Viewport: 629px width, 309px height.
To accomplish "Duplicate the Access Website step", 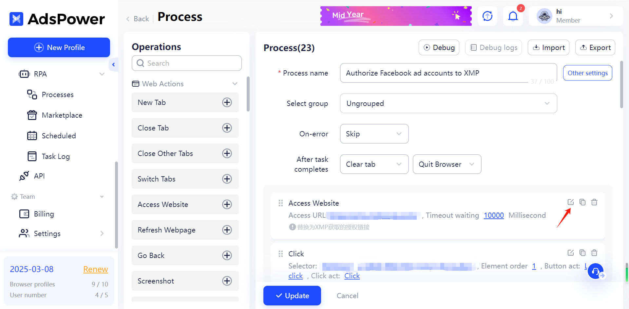I will [582, 202].
